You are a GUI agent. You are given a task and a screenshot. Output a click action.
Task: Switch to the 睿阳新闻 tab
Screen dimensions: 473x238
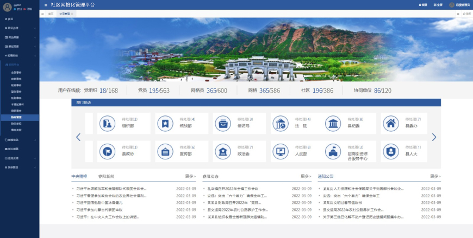coord(106,176)
